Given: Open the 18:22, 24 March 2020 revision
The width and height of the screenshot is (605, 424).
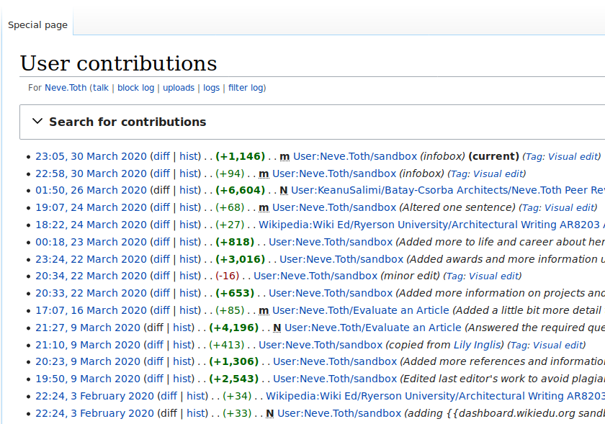Looking at the screenshot, I should click(91, 225).
